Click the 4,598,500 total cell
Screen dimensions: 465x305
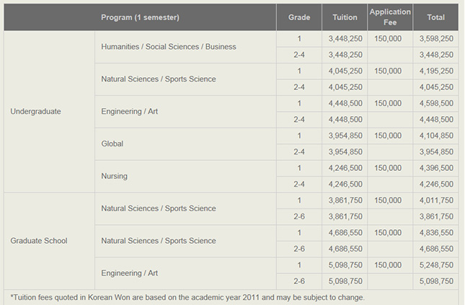click(x=435, y=104)
